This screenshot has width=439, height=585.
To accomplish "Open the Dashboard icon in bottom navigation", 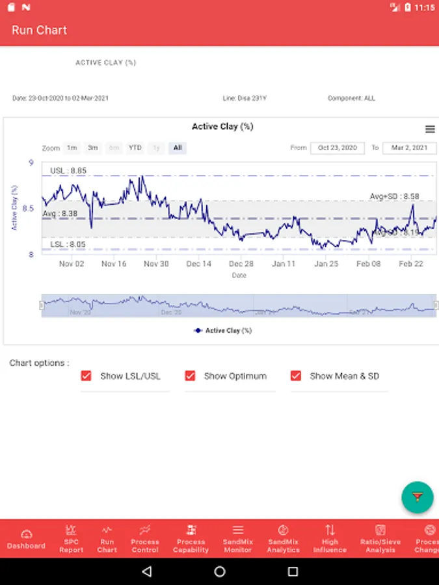I will pos(26,539).
